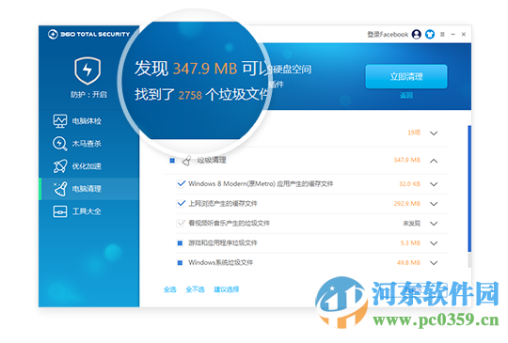Click the 返回 back link
This screenshot has width=508, height=343.
pyautogui.click(x=406, y=95)
